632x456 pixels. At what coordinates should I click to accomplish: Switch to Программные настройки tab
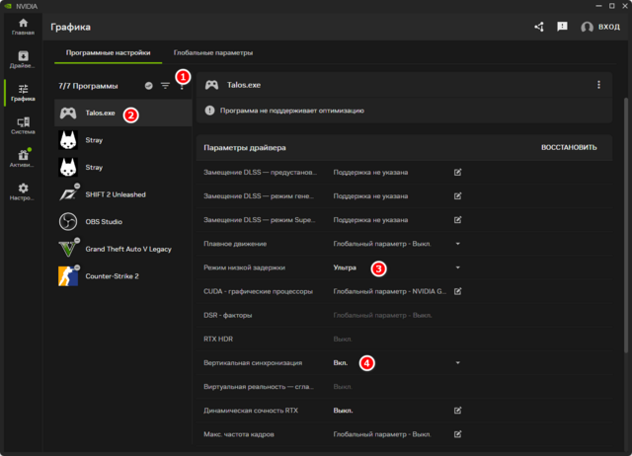point(108,52)
